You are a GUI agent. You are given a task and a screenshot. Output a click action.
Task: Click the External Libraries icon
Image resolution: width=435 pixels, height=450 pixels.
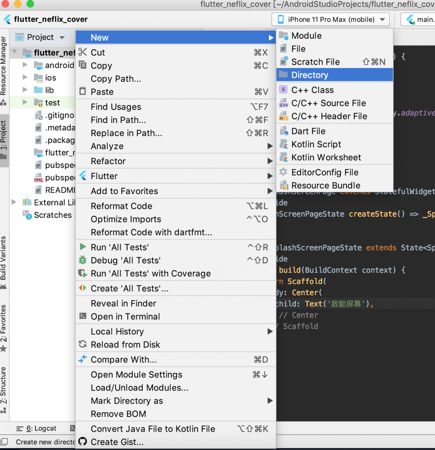tap(27, 202)
